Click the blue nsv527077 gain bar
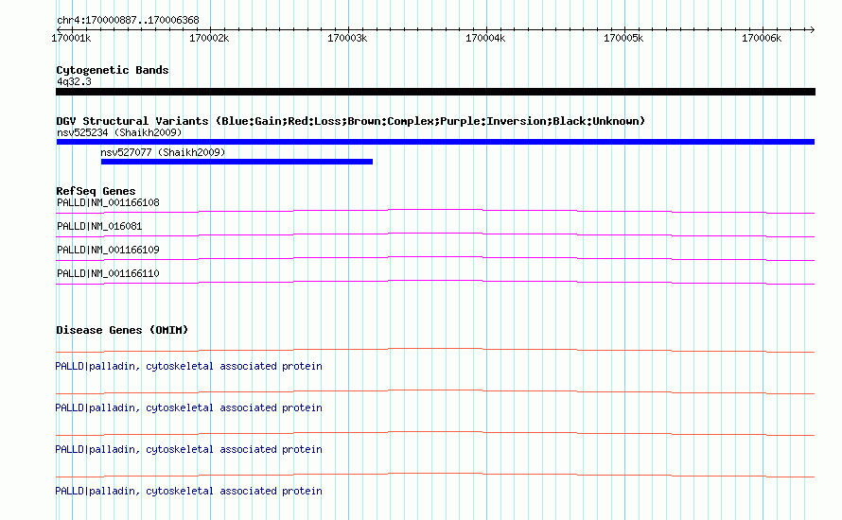Viewport: 842px width, 520px height. coord(237,162)
